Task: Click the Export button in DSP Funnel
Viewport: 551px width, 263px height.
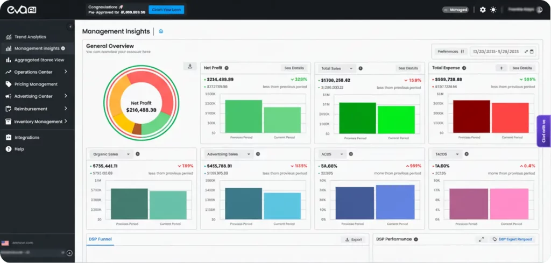Action: pyautogui.click(x=353, y=240)
